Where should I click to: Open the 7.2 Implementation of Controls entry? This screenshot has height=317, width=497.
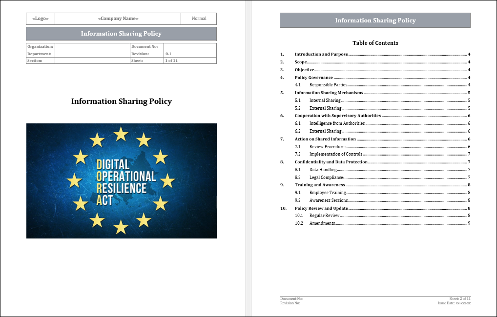(x=335, y=154)
